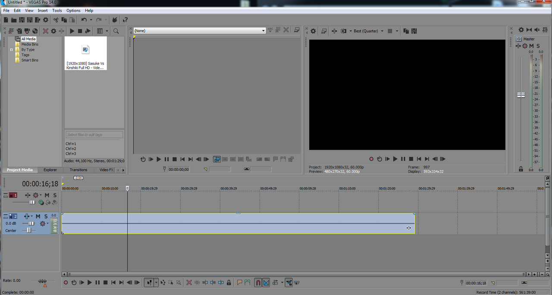Undo the last action
Image resolution: width=552 pixels, height=295 pixels.
tap(84, 20)
